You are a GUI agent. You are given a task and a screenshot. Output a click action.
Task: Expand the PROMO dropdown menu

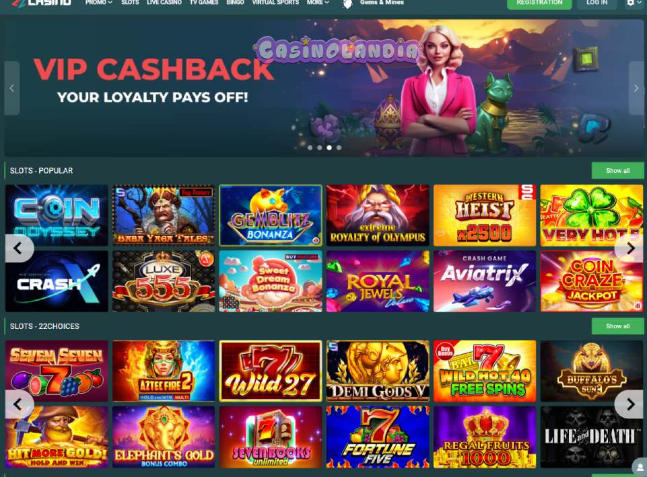point(98,3)
